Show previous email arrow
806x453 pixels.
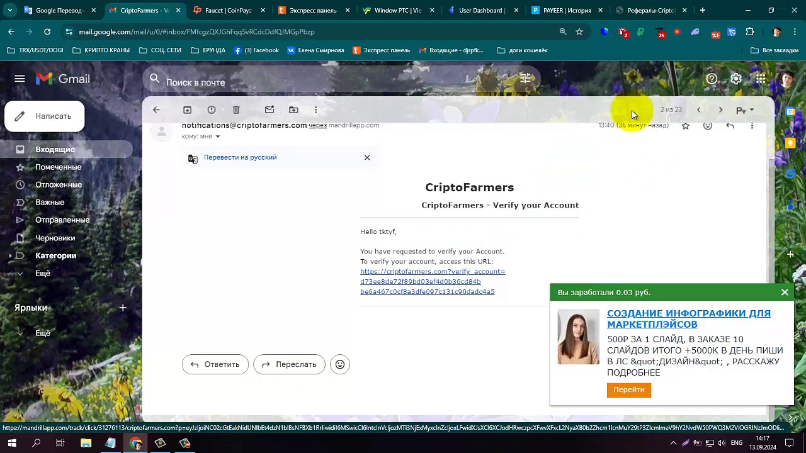click(x=698, y=109)
